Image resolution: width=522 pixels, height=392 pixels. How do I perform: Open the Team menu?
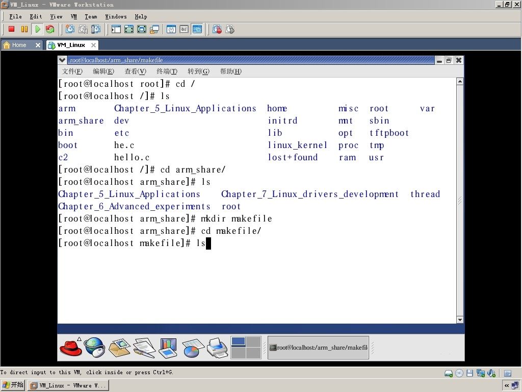(x=91, y=17)
